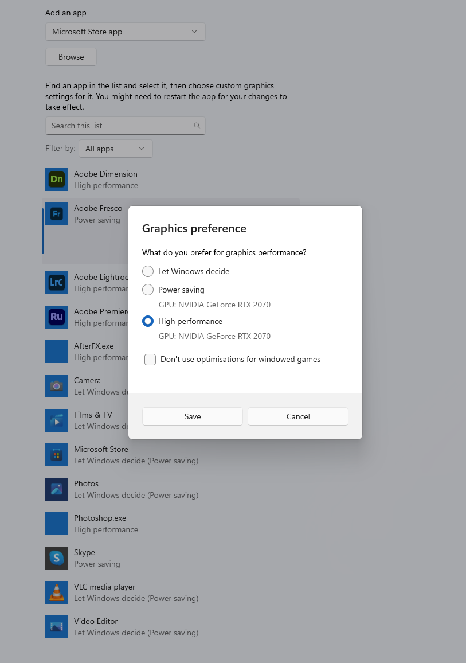Click the Adobe Fresco app icon

pyautogui.click(x=56, y=213)
